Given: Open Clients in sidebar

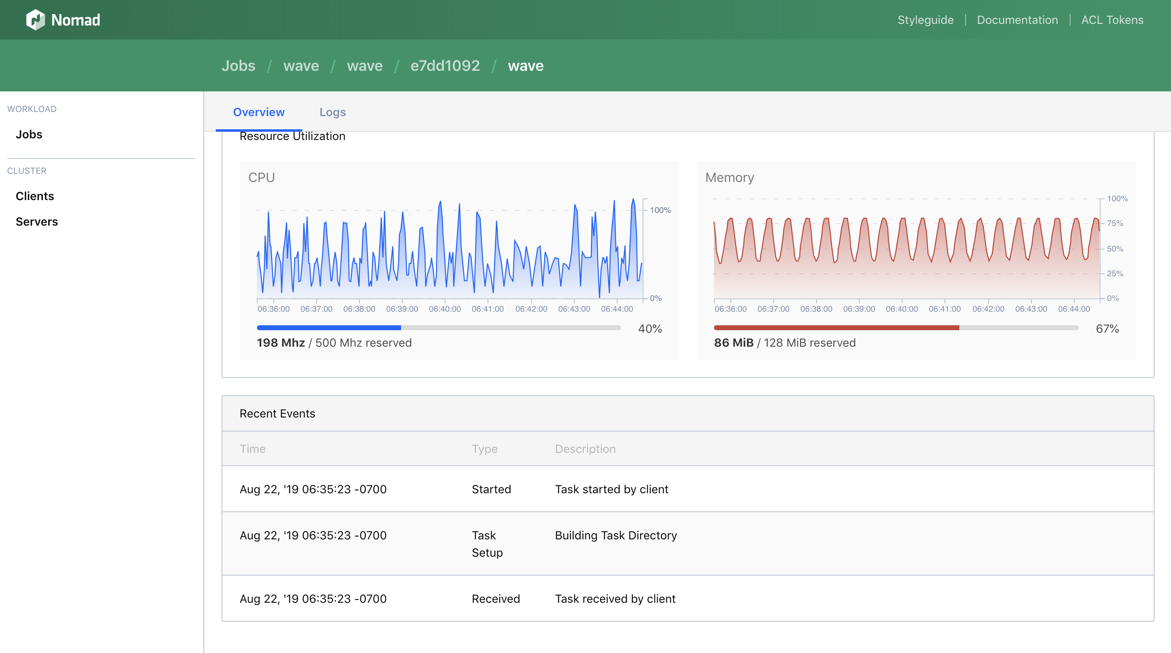Looking at the screenshot, I should [35, 196].
